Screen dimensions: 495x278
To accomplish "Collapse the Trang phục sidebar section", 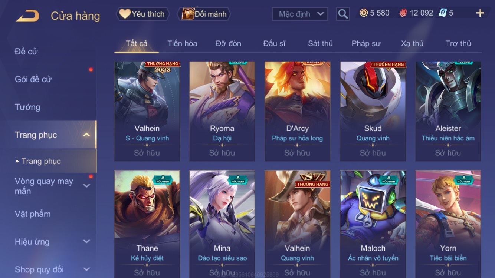I will pyautogui.click(x=86, y=135).
